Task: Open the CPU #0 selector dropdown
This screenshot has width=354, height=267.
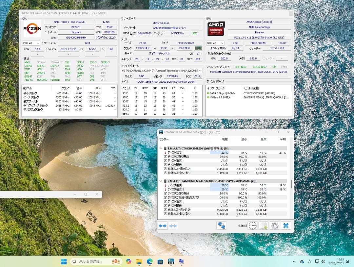Action: (x=35, y=43)
